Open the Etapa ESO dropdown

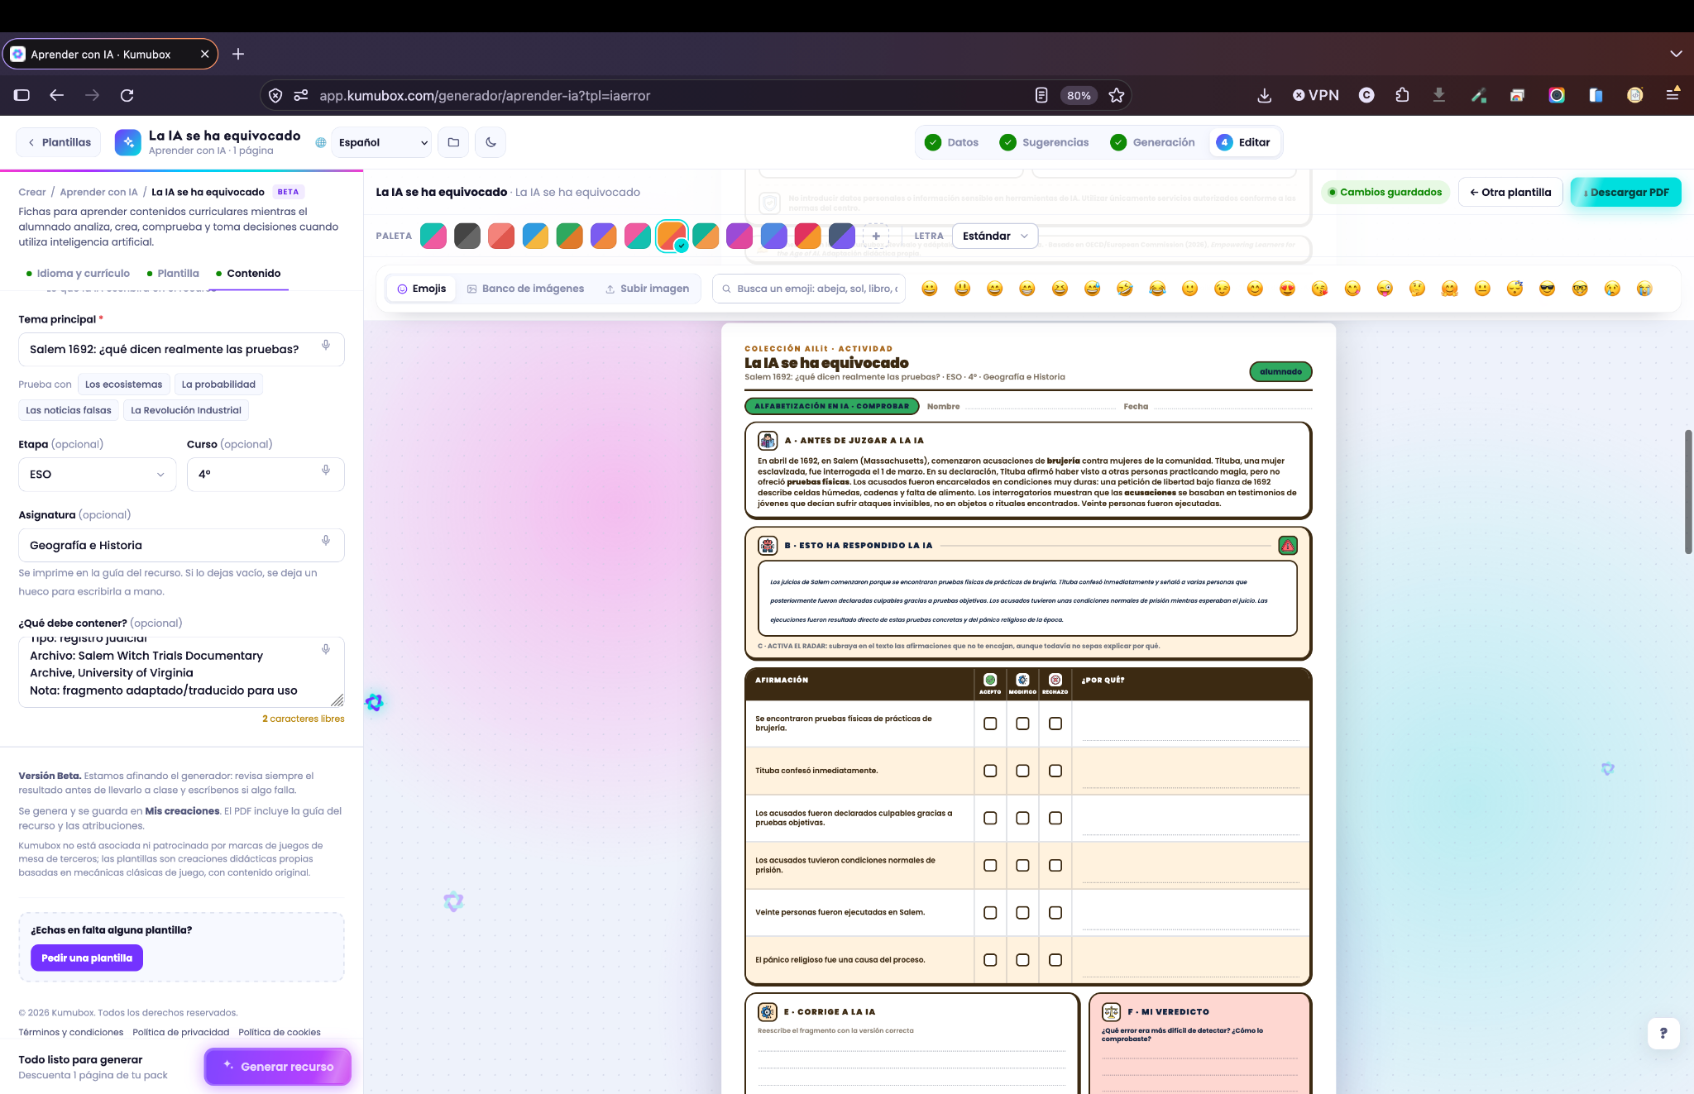tap(98, 475)
